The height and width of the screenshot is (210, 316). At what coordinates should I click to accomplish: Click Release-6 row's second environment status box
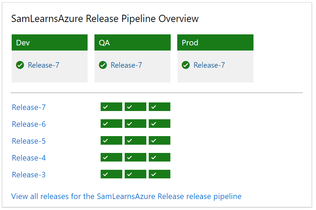point(135,124)
